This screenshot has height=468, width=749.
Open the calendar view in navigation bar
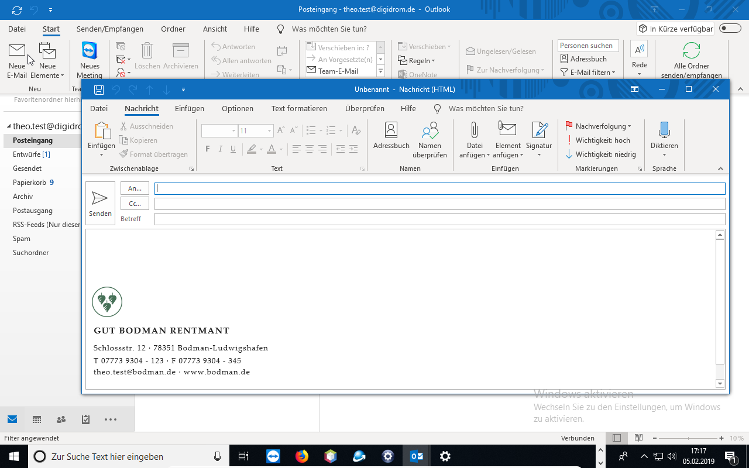tap(36, 419)
